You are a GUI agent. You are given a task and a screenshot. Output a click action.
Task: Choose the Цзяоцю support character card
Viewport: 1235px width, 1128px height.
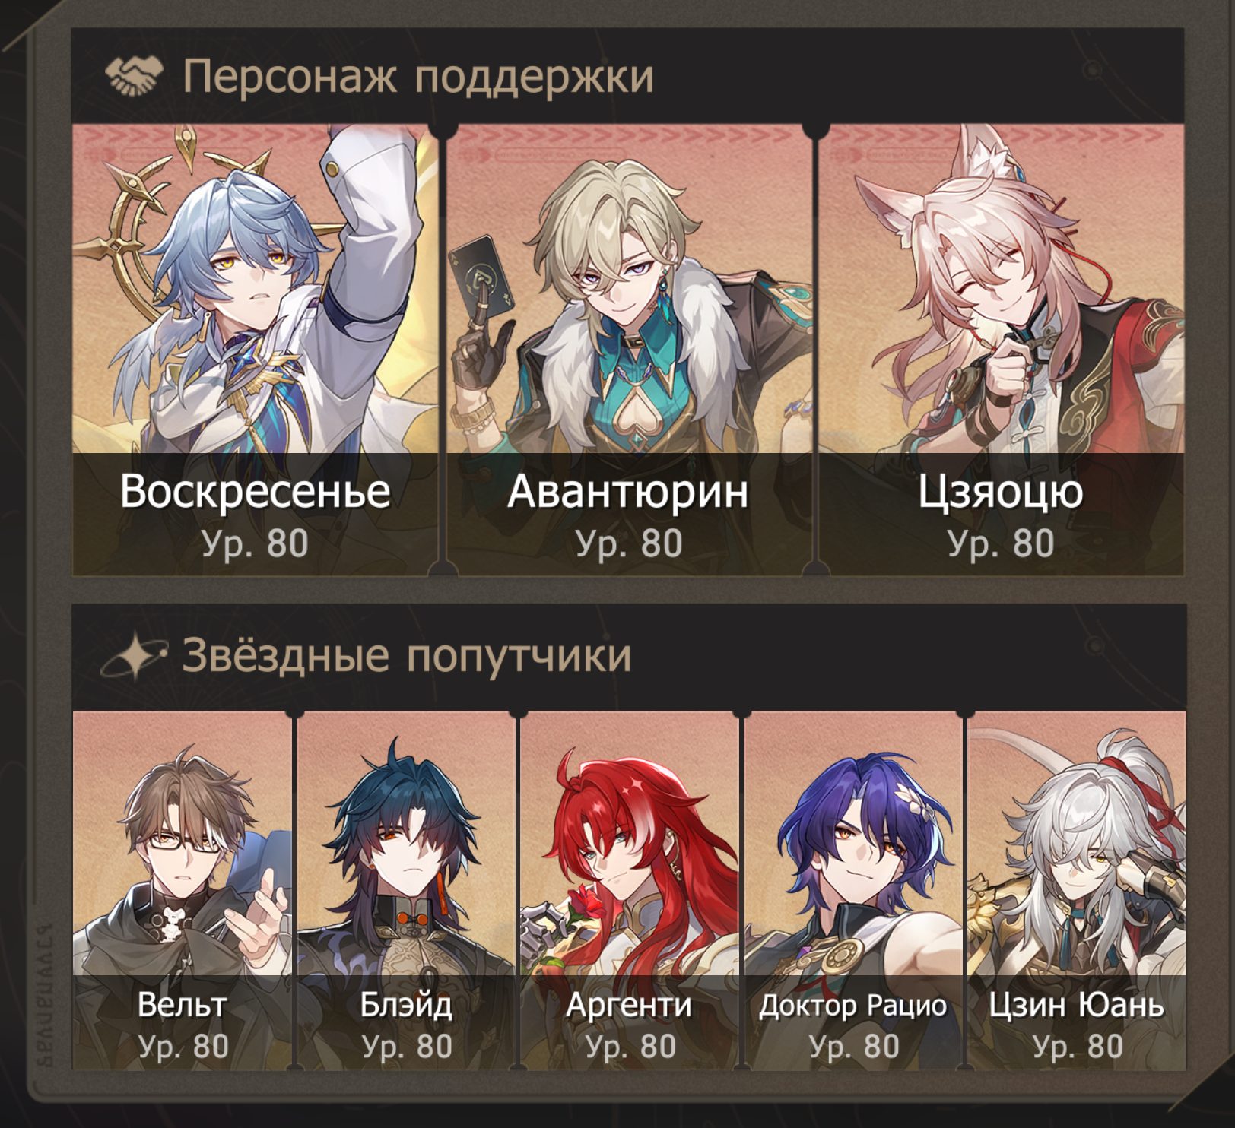(1001, 350)
